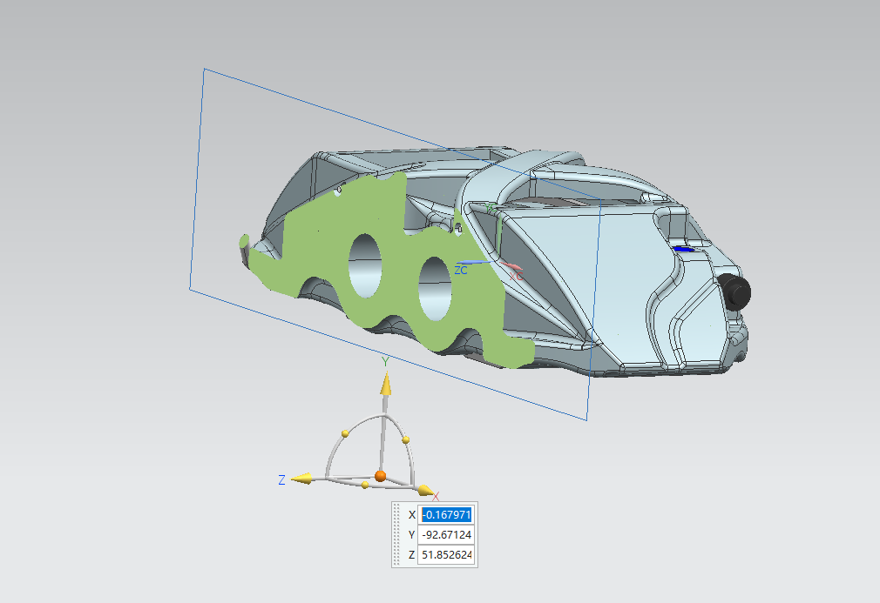The width and height of the screenshot is (880, 603).
Task: Click the Z coordinate input field
Action: click(445, 555)
